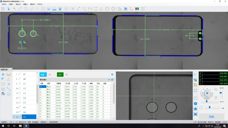The width and height of the screenshot is (228, 128).
Task: Click the vertical slider showing 52.56
Action: click(221, 93)
